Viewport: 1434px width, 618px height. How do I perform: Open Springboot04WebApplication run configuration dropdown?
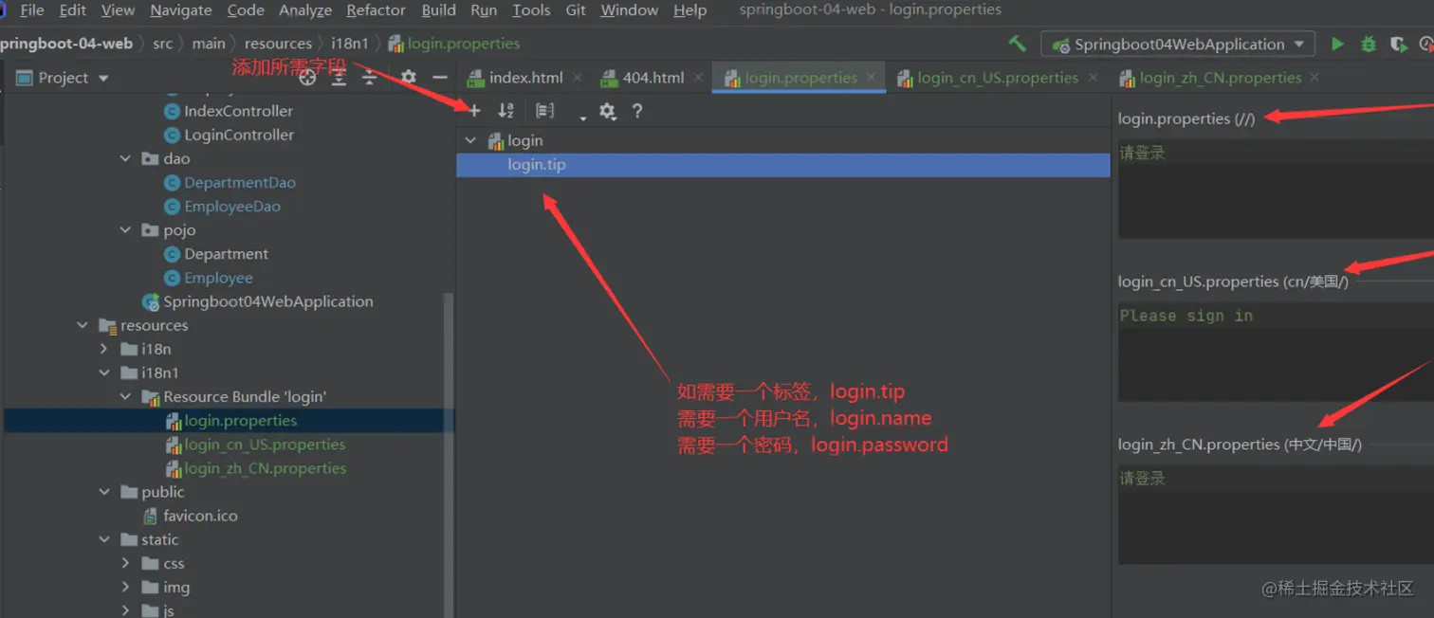tap(1178, 44)
